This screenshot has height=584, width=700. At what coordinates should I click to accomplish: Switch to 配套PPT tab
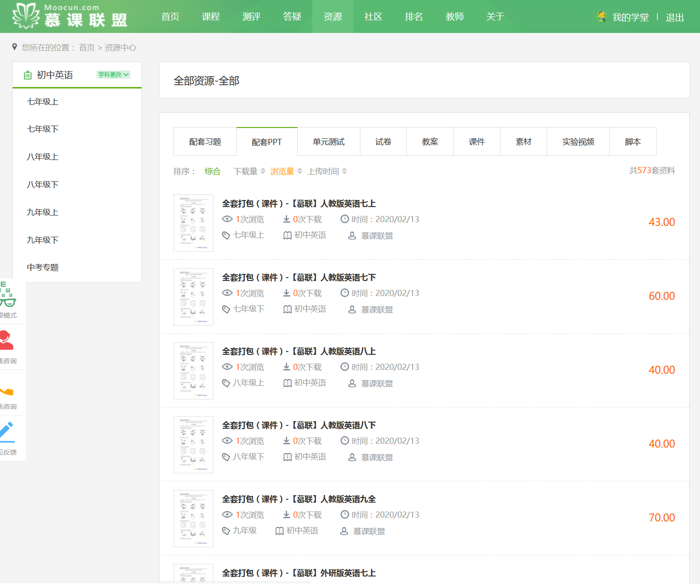point(267,142)
